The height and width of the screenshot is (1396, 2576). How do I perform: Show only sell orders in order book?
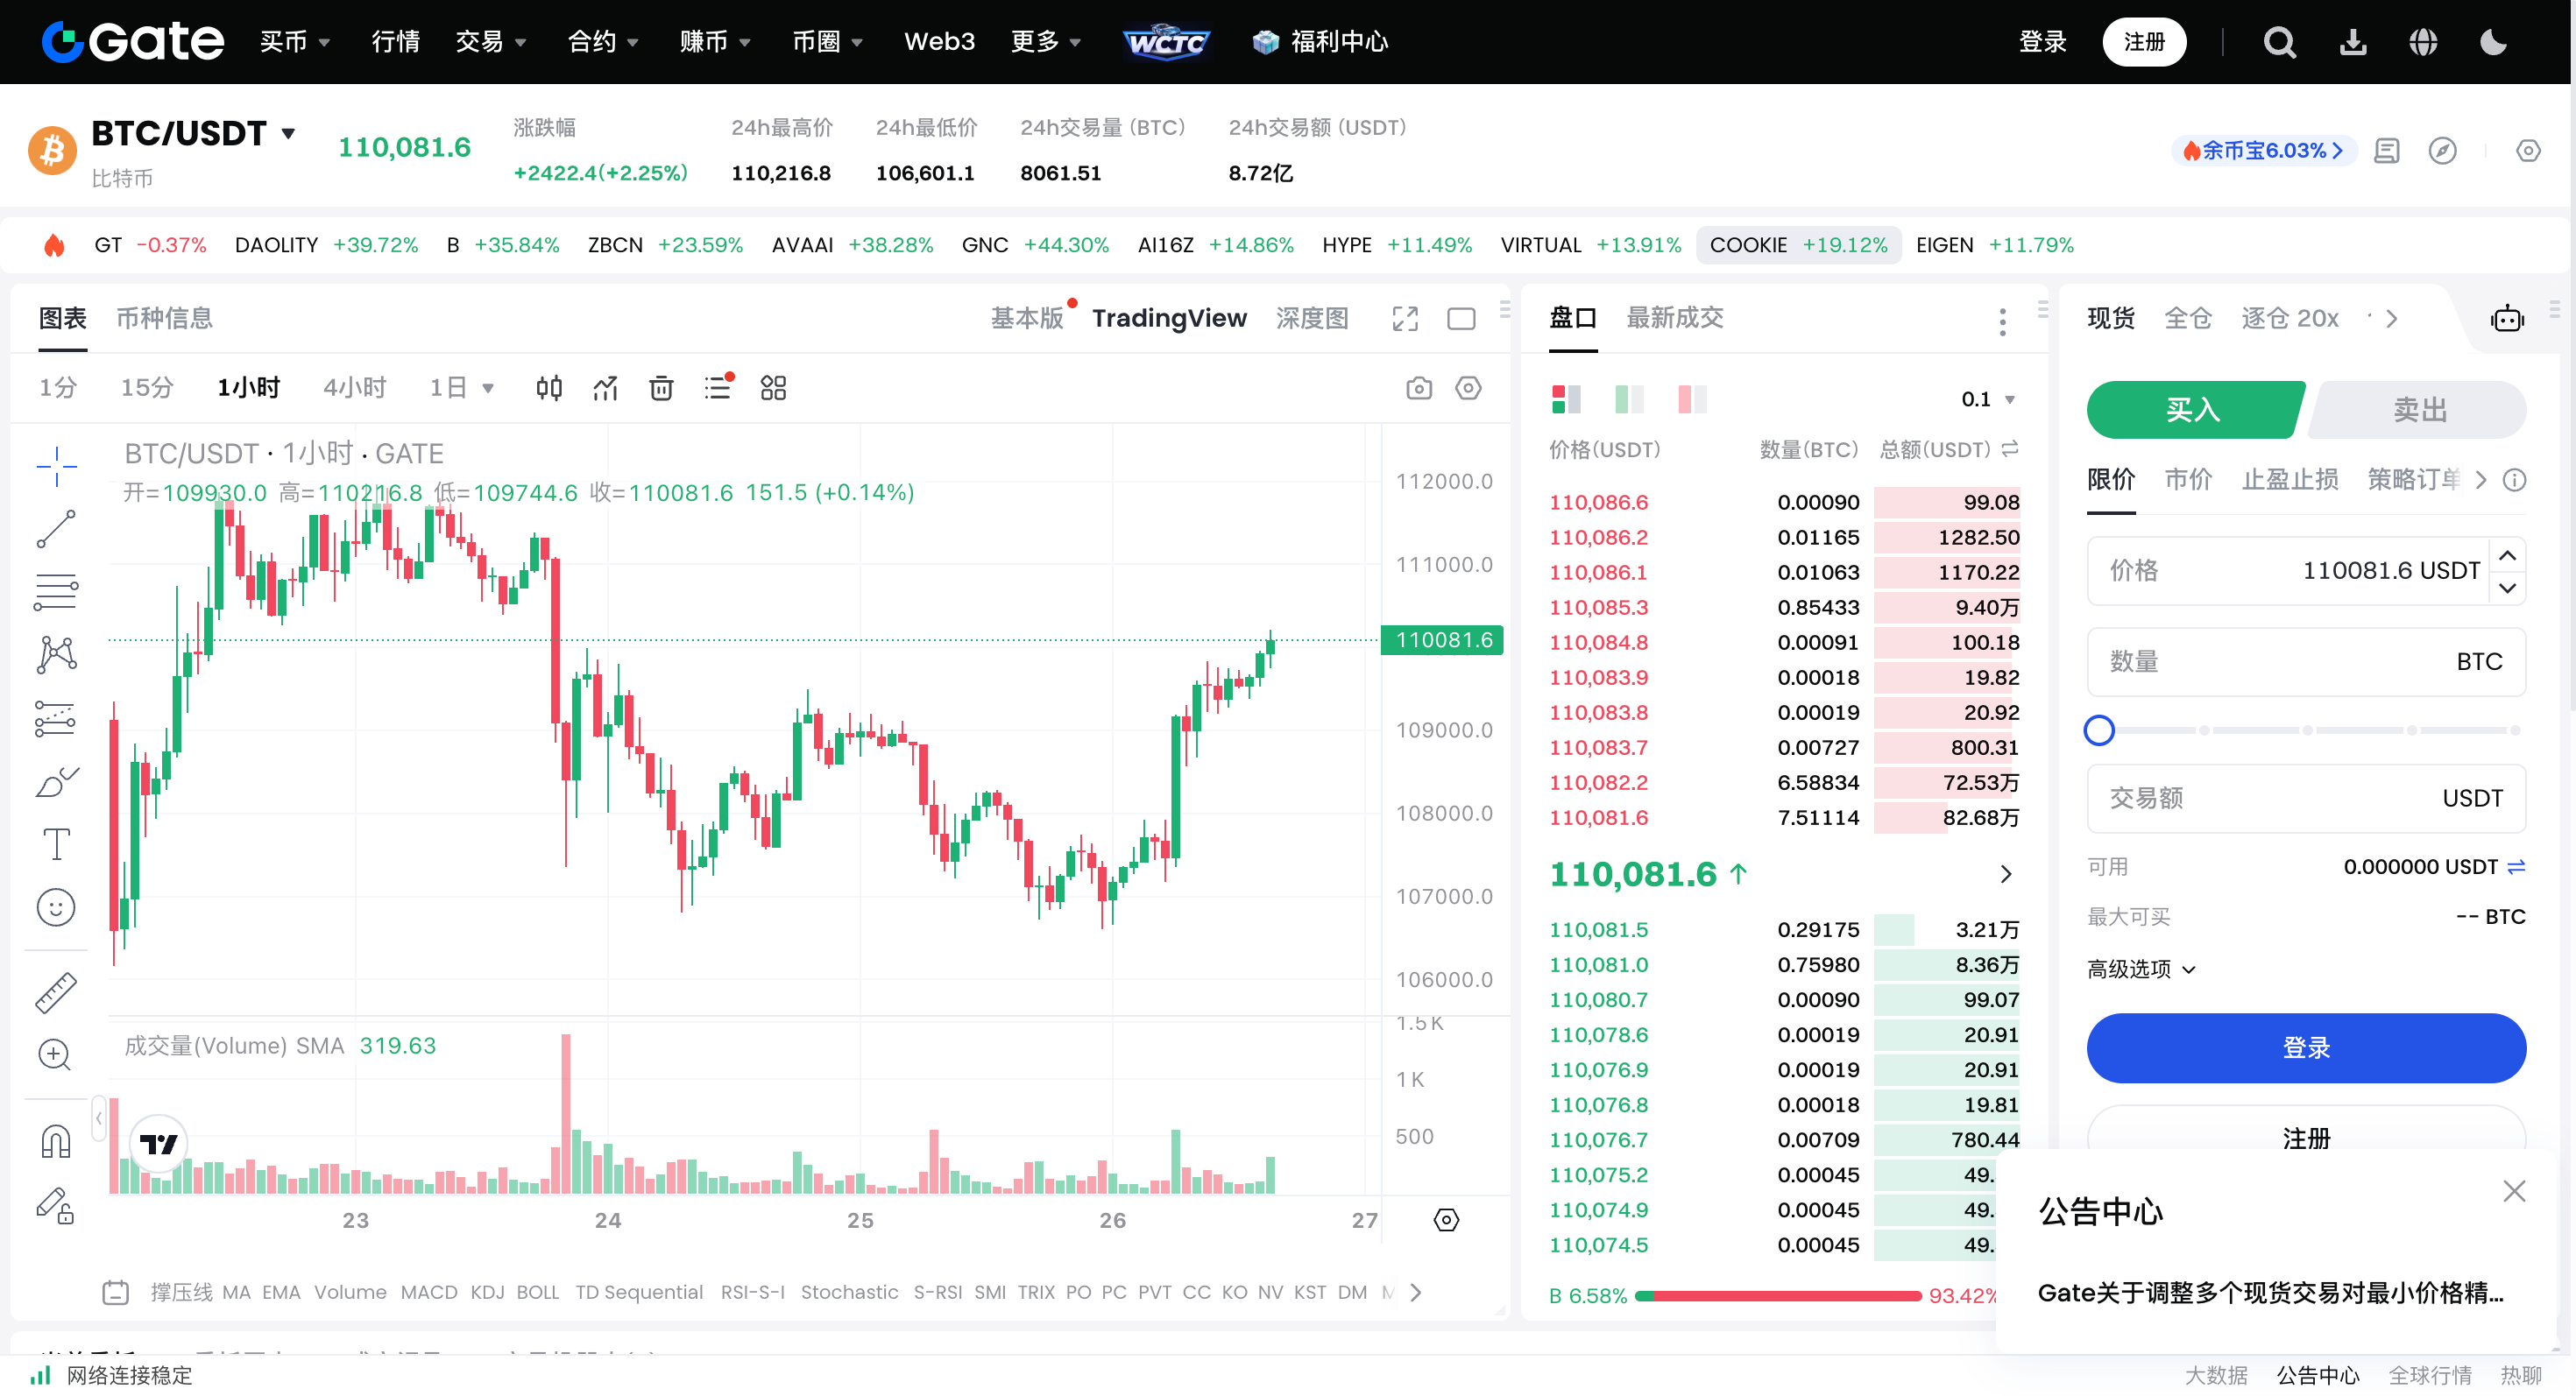(1692, 398)
